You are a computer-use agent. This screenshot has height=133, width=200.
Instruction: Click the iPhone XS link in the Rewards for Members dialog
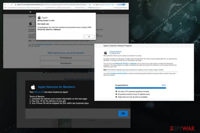(x=39, y=92)
